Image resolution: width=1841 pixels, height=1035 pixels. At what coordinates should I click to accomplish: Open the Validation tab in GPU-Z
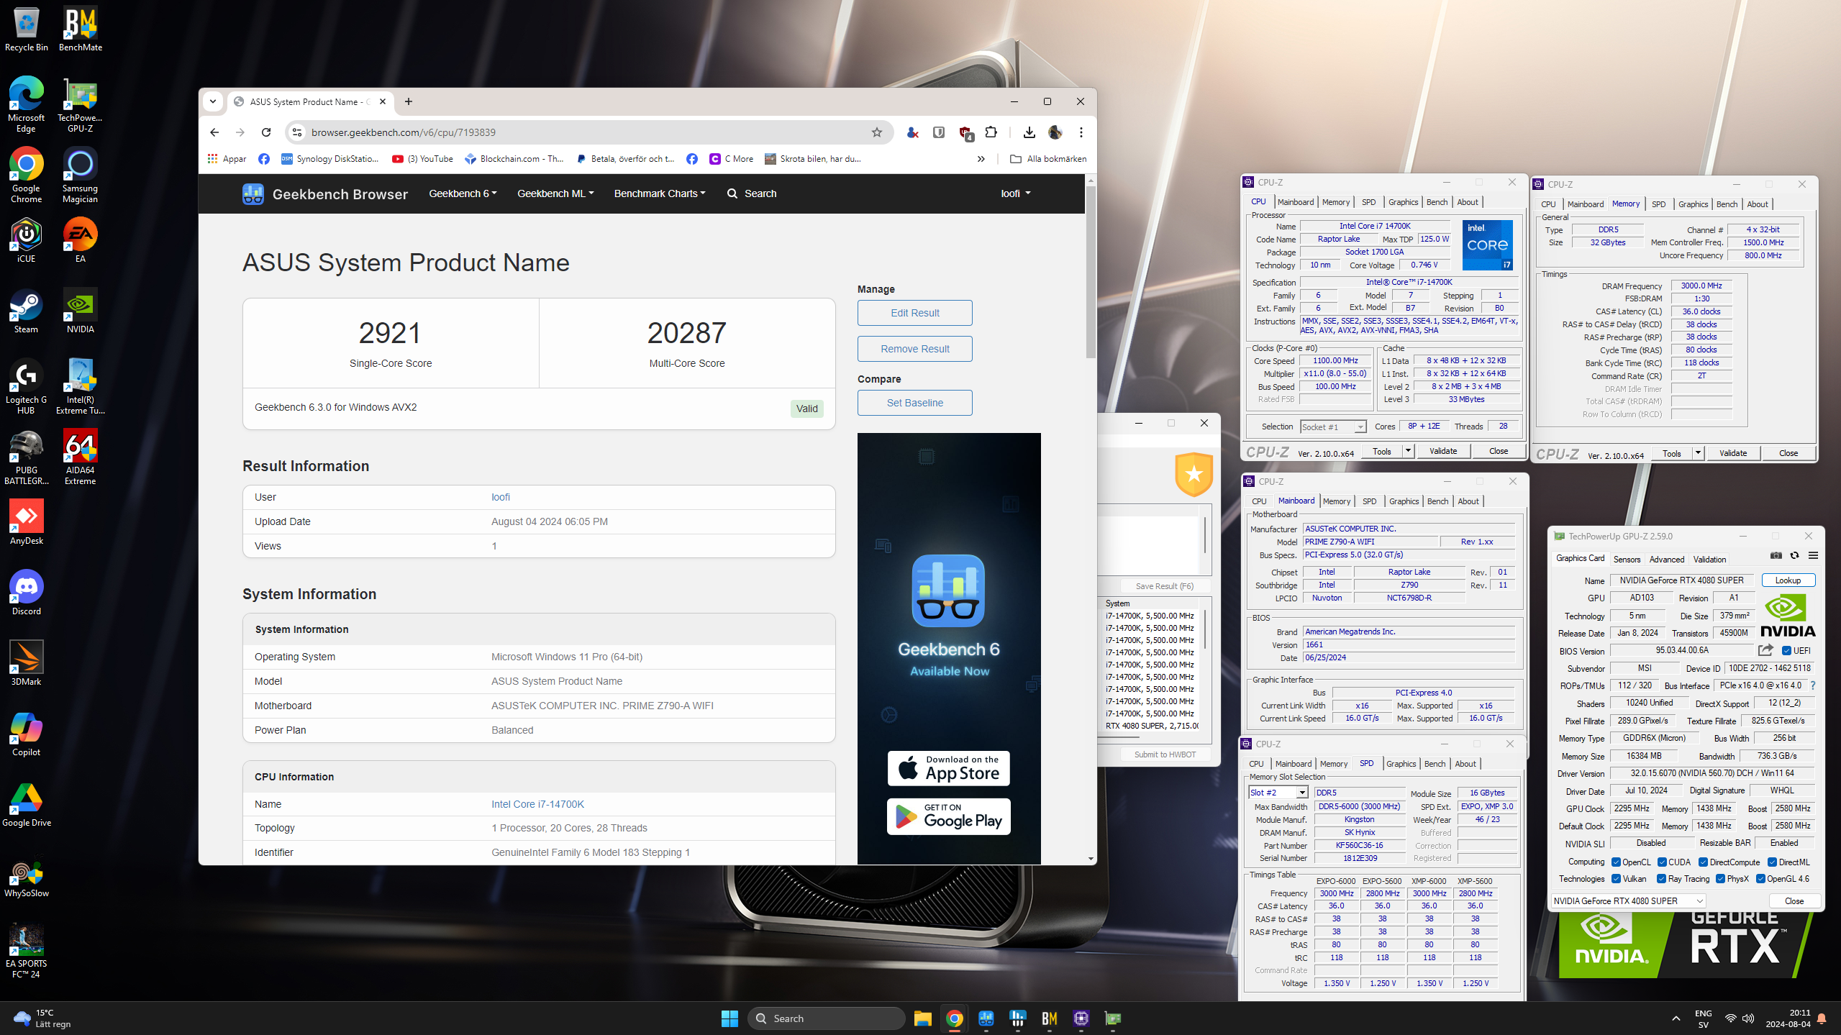[x=1709, y=559]
